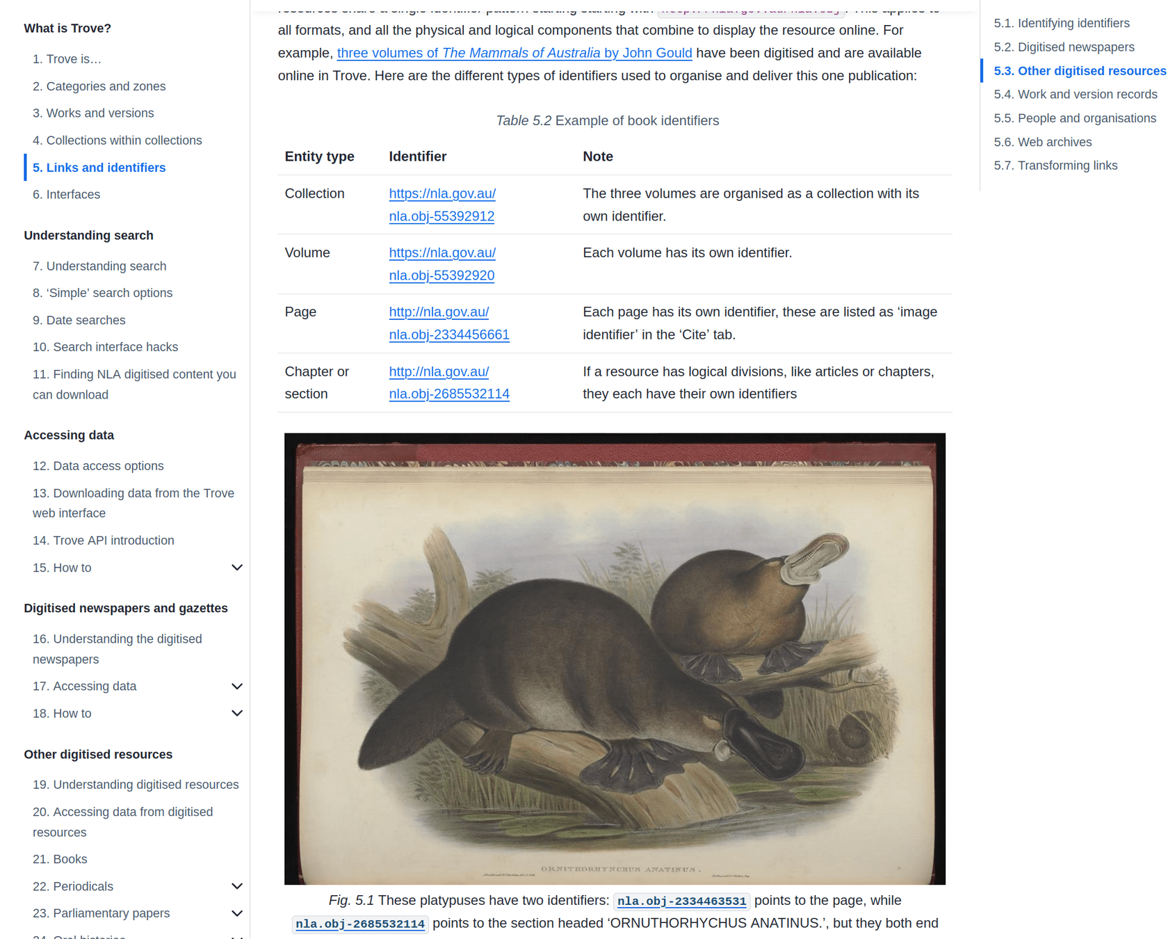Viewport: 1175px width, 939px height.
Task: Open '6. Interfaces' chapter
Action: pyautogui.click(x=66, y=195)
